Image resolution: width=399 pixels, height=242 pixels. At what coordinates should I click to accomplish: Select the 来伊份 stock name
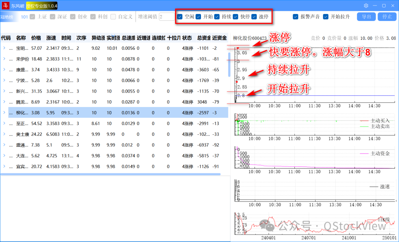22,59
